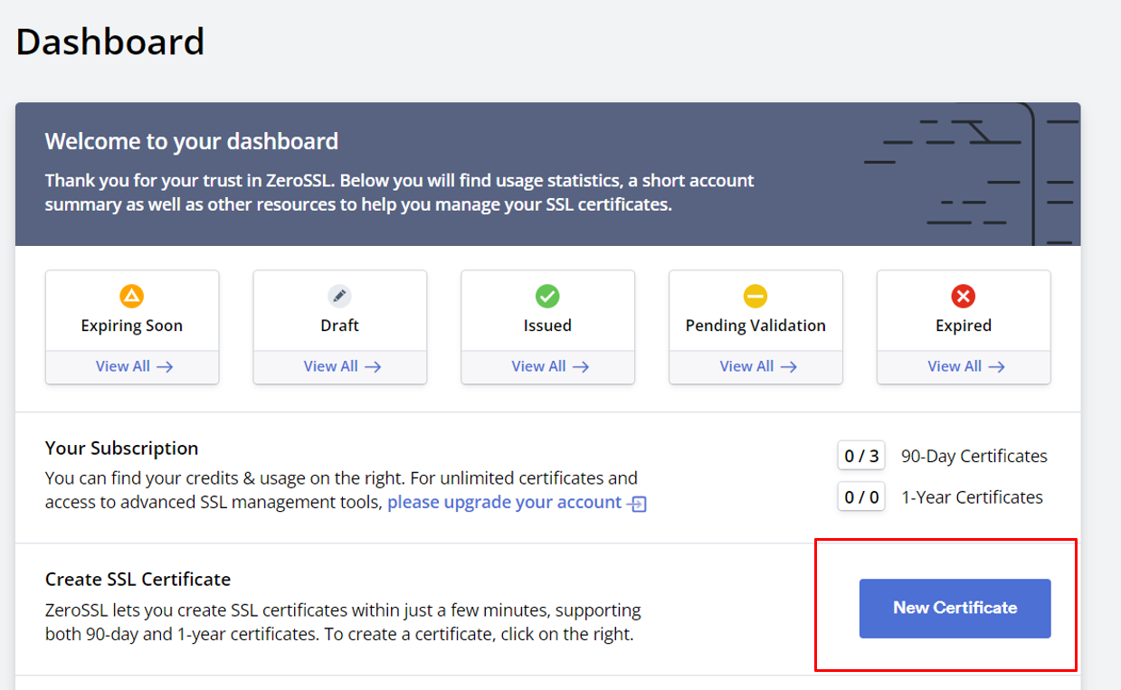Viewport: 1121px width, 690px height.
Task: Open View All under Expiring Soon
Action: (134, 366)
